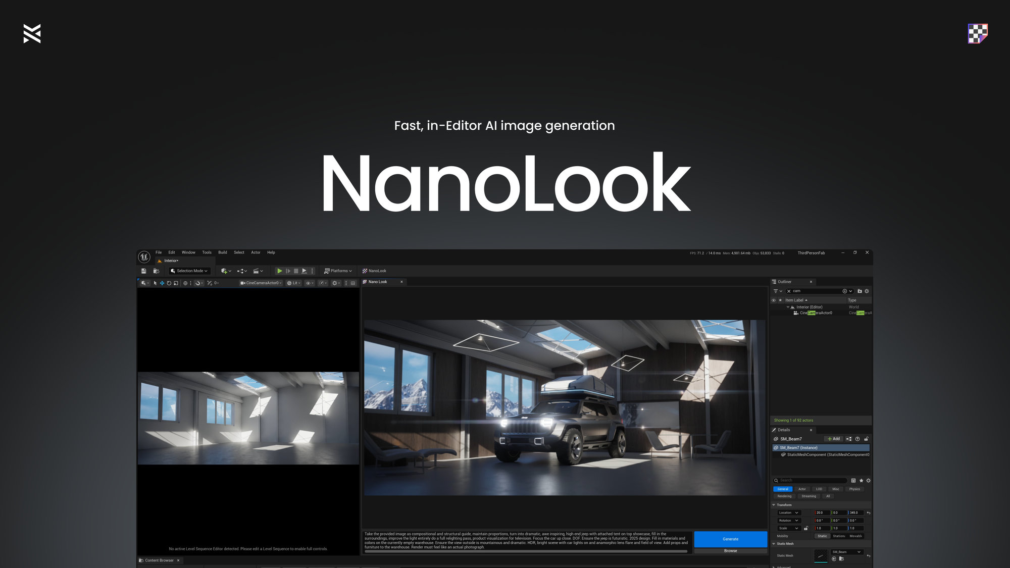Toggle the Outliner visibility eye column
The height and width of the screenshot is (568, 1010).
point(773,300)
